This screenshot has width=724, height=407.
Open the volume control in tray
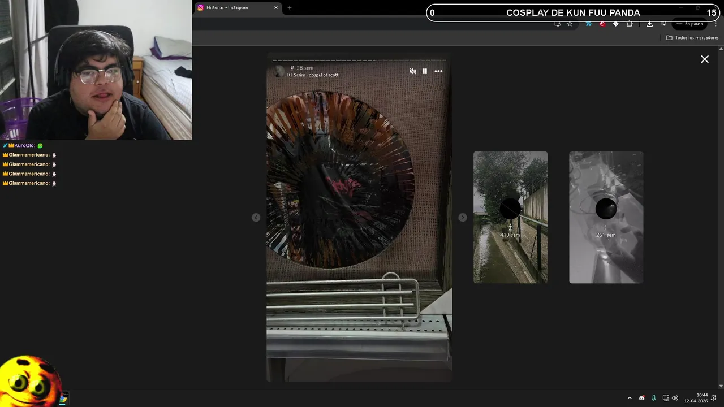pos(675,398)
